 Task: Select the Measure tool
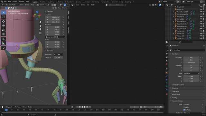click(x=4, y=43)
